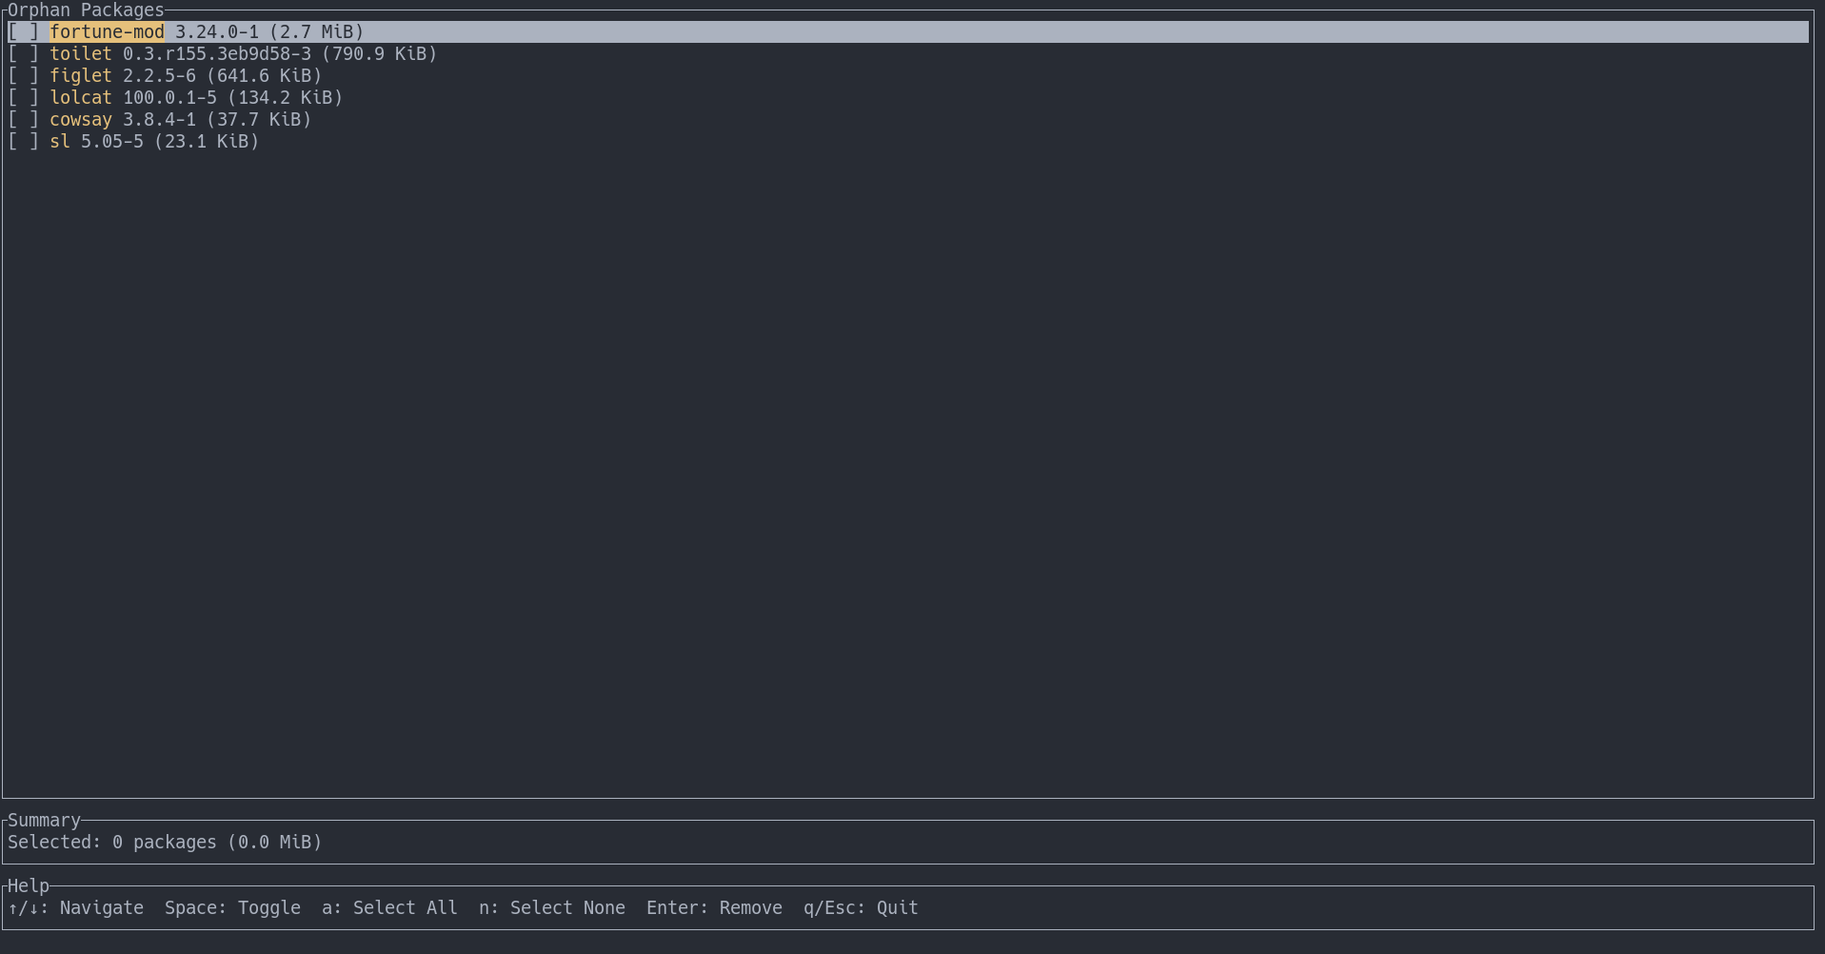Click version 5.05-5 (23.1 KiB) text
The height and width of the screenshot is (954, 1825).
click(170, 142)
